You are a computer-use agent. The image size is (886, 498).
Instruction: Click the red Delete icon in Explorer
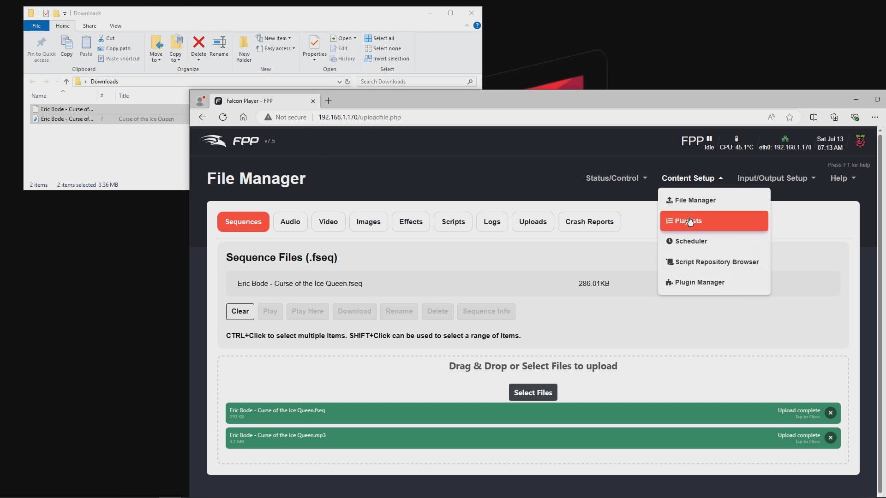coord(198,42)
